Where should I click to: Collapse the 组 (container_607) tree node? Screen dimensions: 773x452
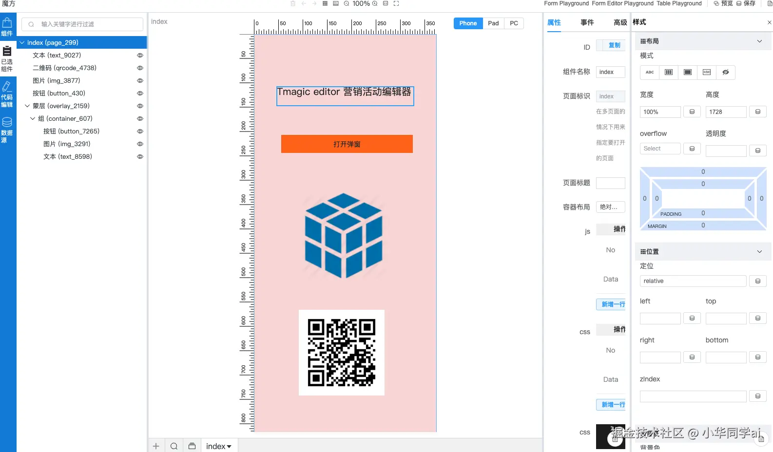pos(33,119)
